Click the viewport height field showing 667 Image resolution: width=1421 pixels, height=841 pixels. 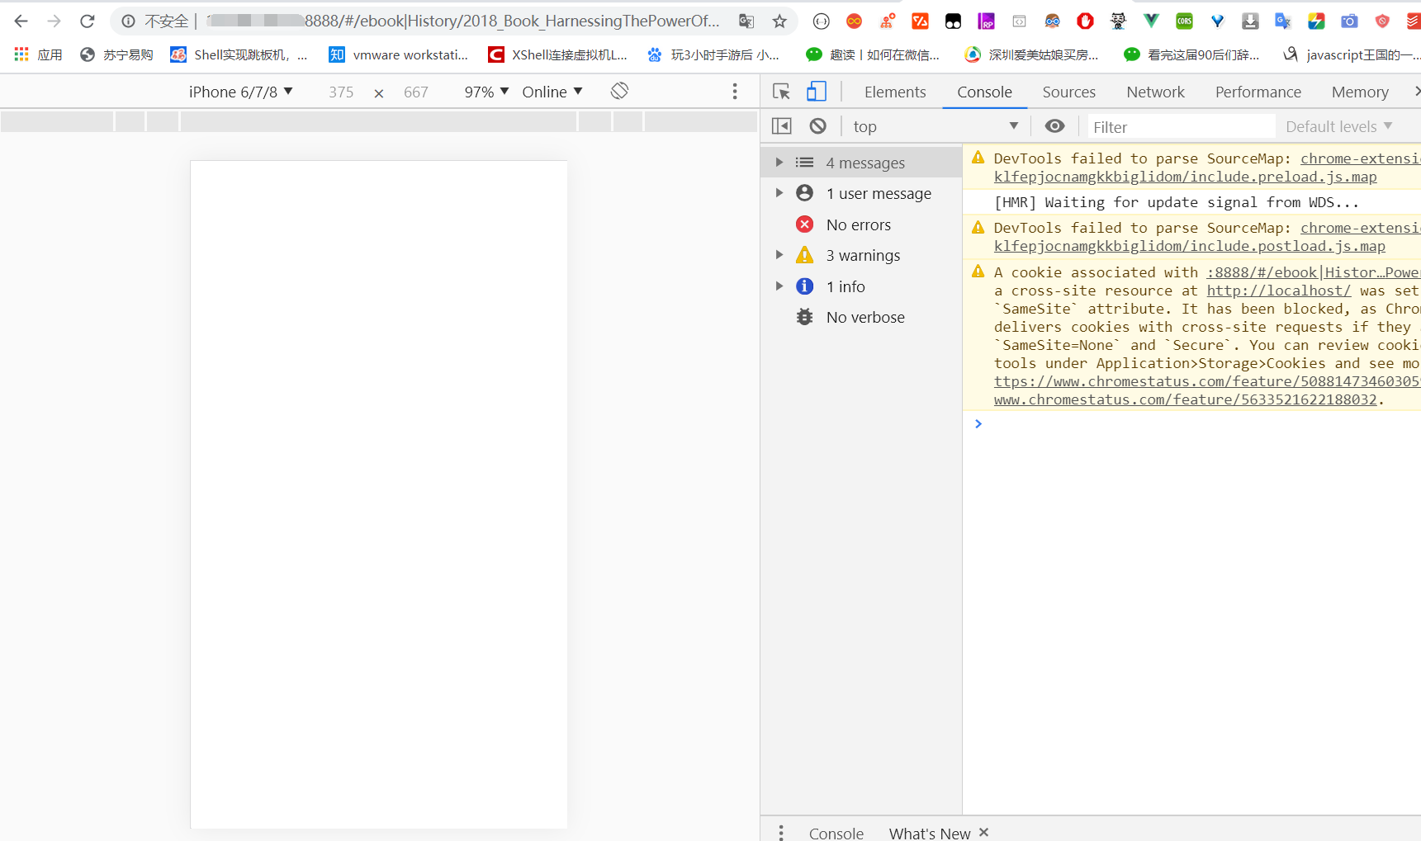pyautogui.click(x=416, y=92)
